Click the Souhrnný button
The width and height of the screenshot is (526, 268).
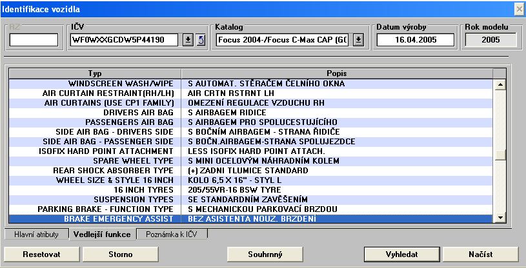265,254
